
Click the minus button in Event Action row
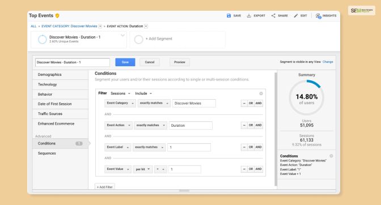coord(244,125)
